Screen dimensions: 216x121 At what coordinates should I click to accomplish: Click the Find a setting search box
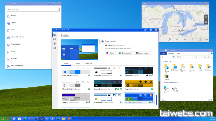coord(33,10)
